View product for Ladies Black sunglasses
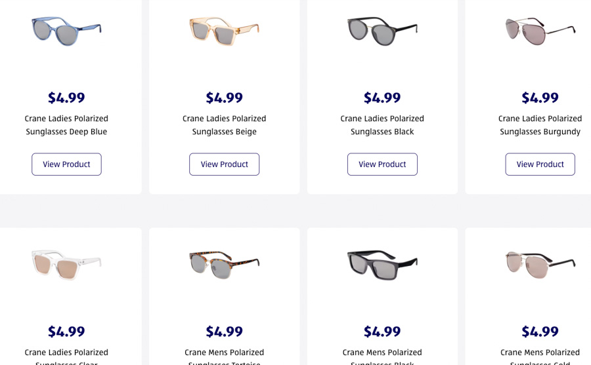This screenshot has height=365, width=591. tap(382, 164)
